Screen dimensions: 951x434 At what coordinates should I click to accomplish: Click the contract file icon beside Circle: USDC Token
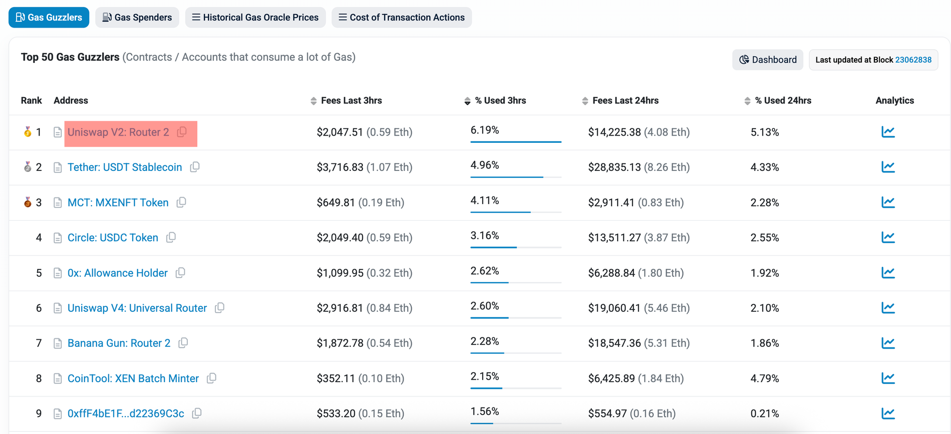pos(58,238)
